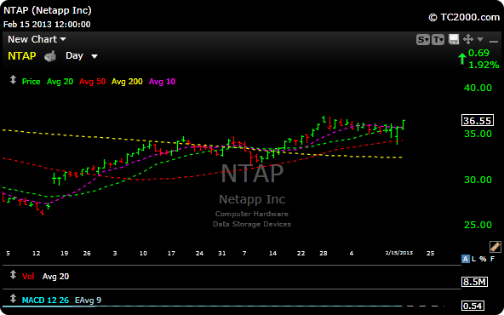Select the MACD 12 26 indicator label
This screenshot has width=504, height=315.
pos(45,301)
